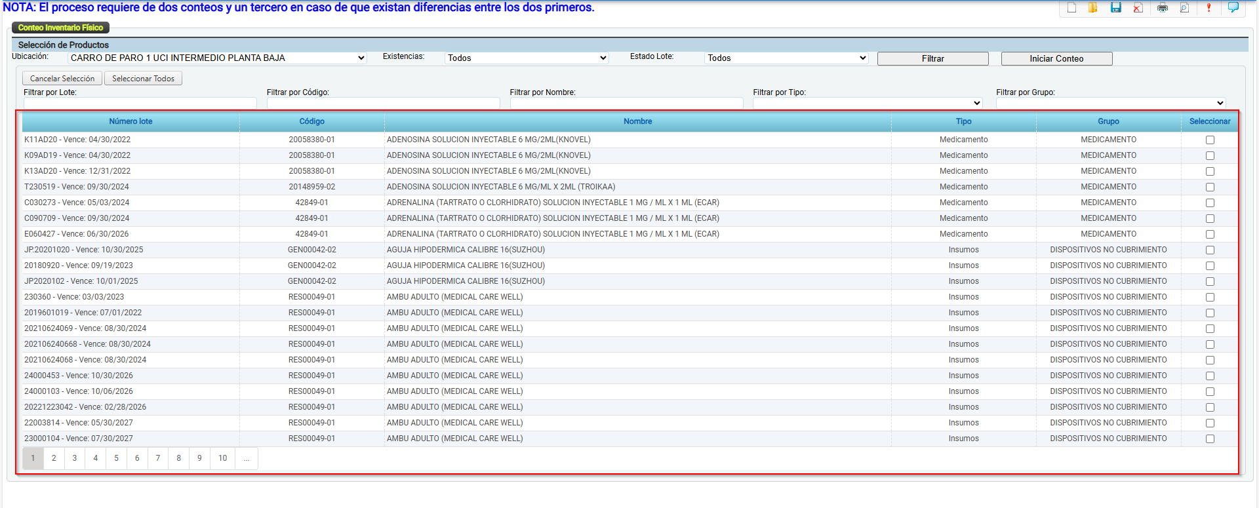Click the blue speech bubble icon
Viewport: 1259px width, 508px height.
(1233, 8)
